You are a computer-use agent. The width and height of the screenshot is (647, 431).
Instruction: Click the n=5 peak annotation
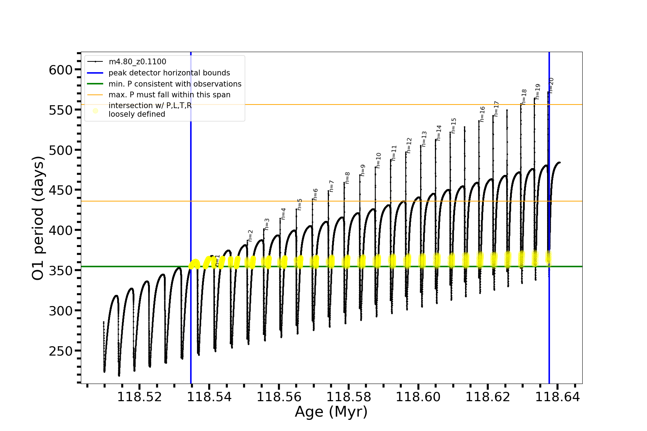[300, 205]
